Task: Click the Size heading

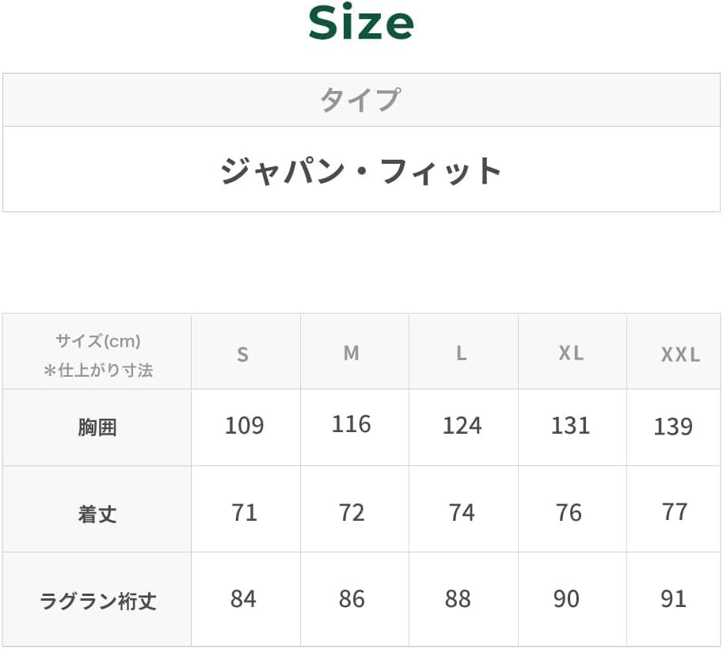Action: coord(361,24)
